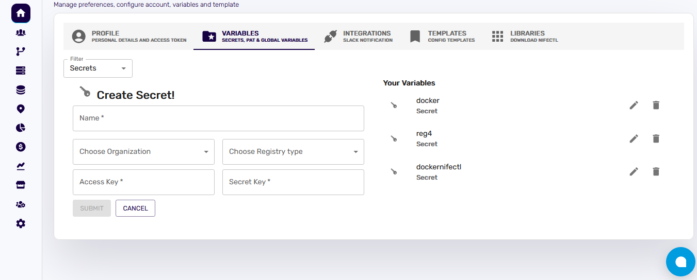Image resolution: width=697 pixels, height=280 pixels.
Task: Click the Name input field
Action: click(218, 118)
